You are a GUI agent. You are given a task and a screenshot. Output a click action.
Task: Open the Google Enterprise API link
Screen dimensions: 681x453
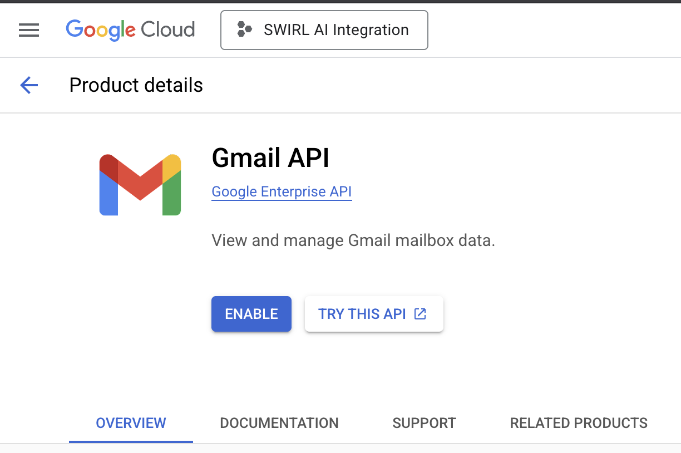pos(282,192)
